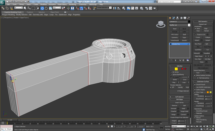Click the yellow Show Cage color swatch
215x131 pixels.
(211, 92)
